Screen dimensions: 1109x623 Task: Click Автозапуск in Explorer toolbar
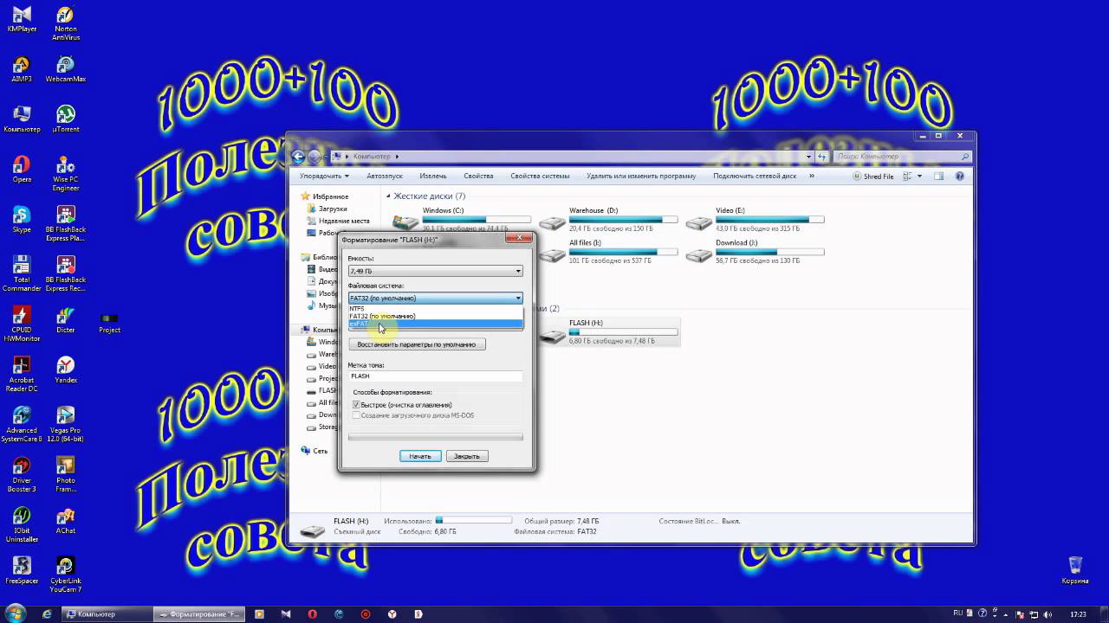coord(384,176)
